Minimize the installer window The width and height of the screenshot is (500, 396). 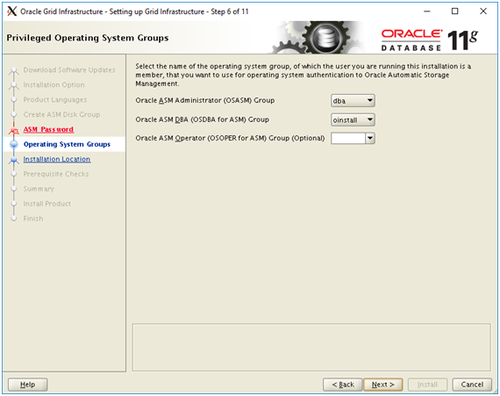(427, 11)
